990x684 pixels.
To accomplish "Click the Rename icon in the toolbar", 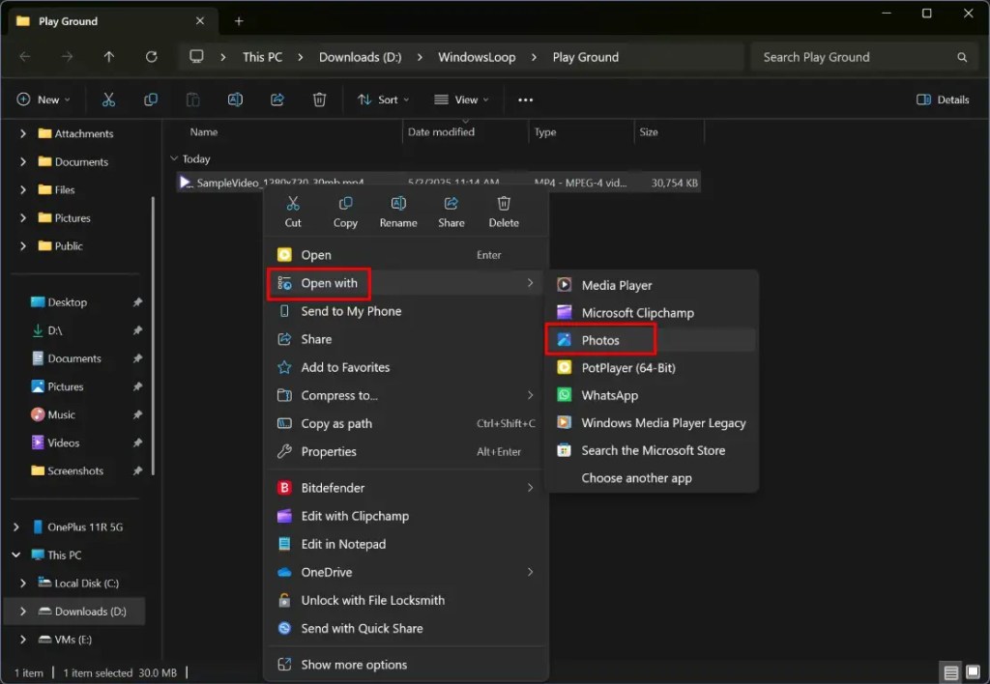I will pyautogui.click(x=235, y=100).
